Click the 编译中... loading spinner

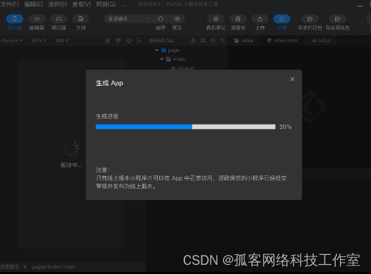point(71,149)
